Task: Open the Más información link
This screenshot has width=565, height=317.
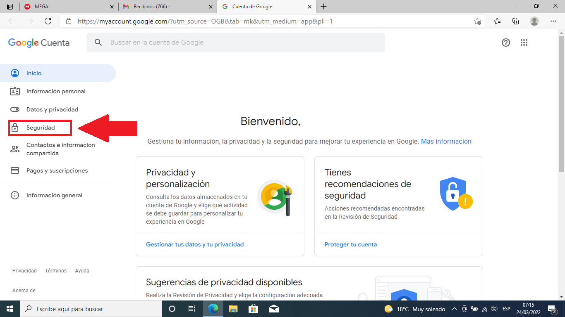Action: 446,141
